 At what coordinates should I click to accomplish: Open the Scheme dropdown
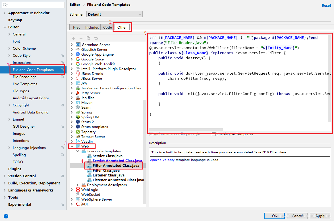coord(114,14)
